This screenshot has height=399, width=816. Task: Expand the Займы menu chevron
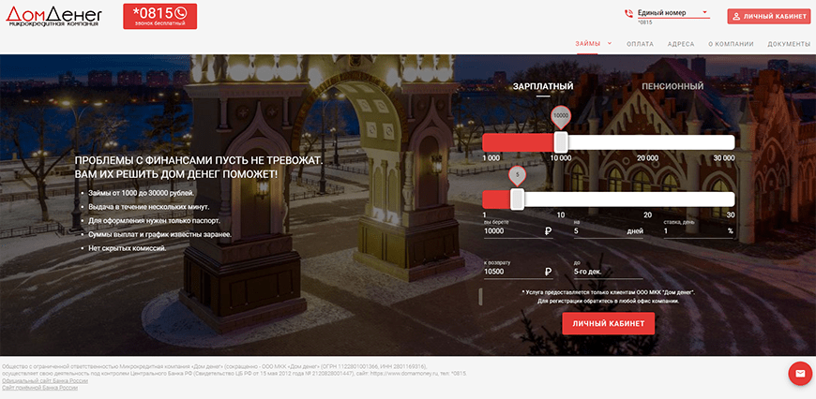click(610, 43)
